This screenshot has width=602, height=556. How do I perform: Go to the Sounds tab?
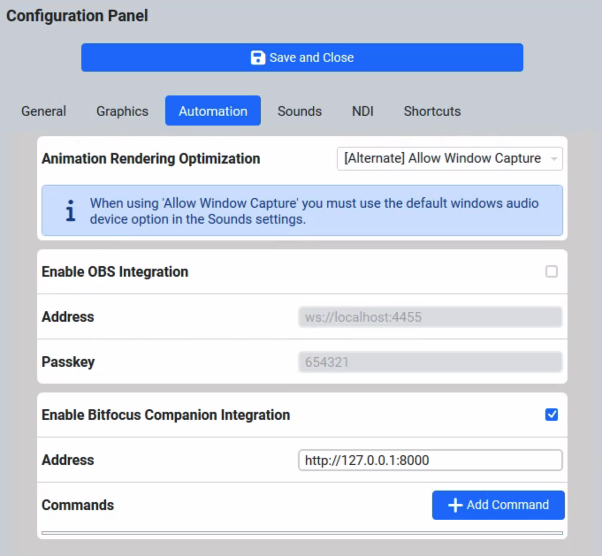point(300,111)
